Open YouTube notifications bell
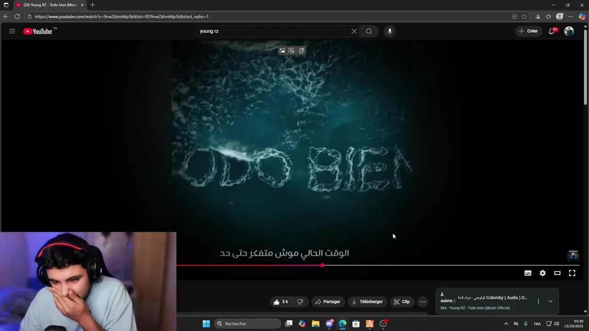The image size is (589, 331). (552, 31)
